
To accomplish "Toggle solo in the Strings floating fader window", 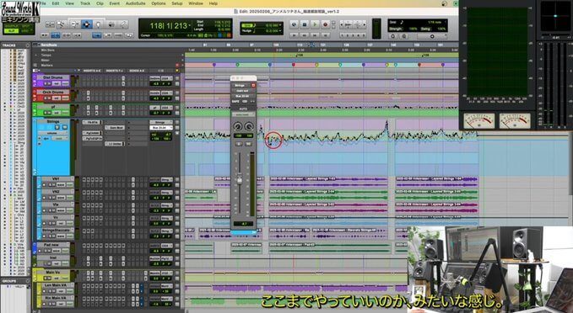I will 239,144.
